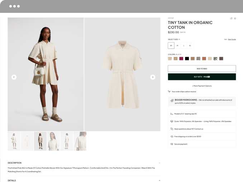The width and height of the screenshot is (243, 182).
Task: Select size M
Action: 177,46
